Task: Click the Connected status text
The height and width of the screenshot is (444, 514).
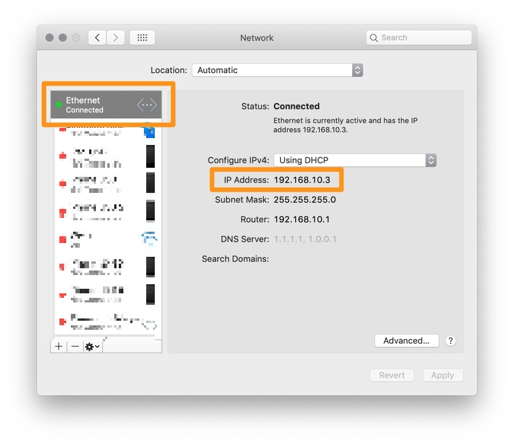Action: click(296, 106)
